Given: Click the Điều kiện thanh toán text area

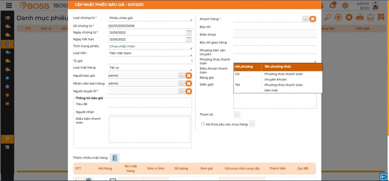Looking at the screenshot, I should [x=150, y=130].
